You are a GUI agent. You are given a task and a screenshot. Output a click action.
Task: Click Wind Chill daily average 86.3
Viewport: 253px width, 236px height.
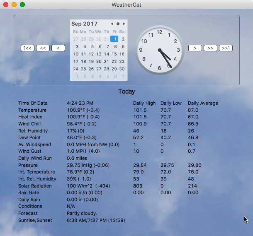(x=193, y=124)
